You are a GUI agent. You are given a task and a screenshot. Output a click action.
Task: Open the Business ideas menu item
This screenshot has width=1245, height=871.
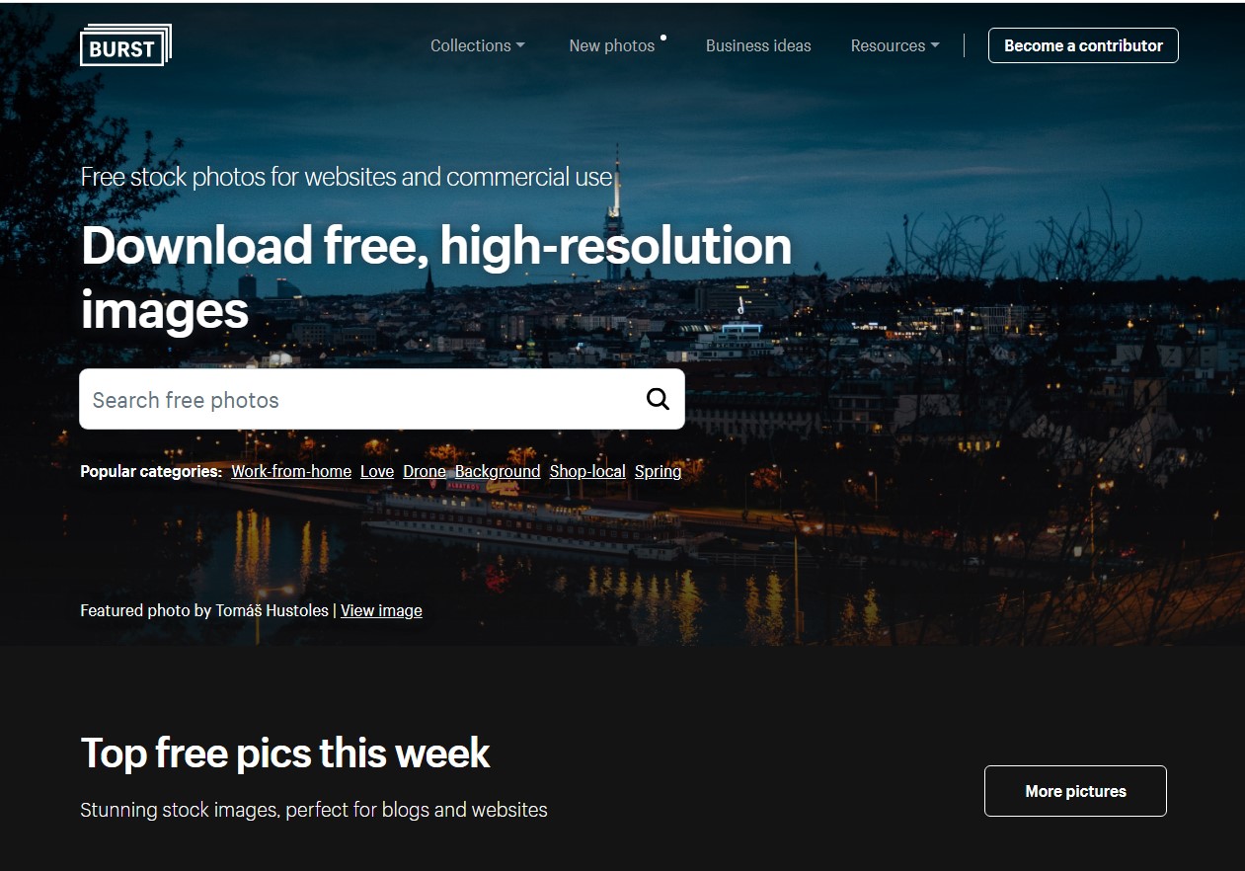(x=758, y=45)
